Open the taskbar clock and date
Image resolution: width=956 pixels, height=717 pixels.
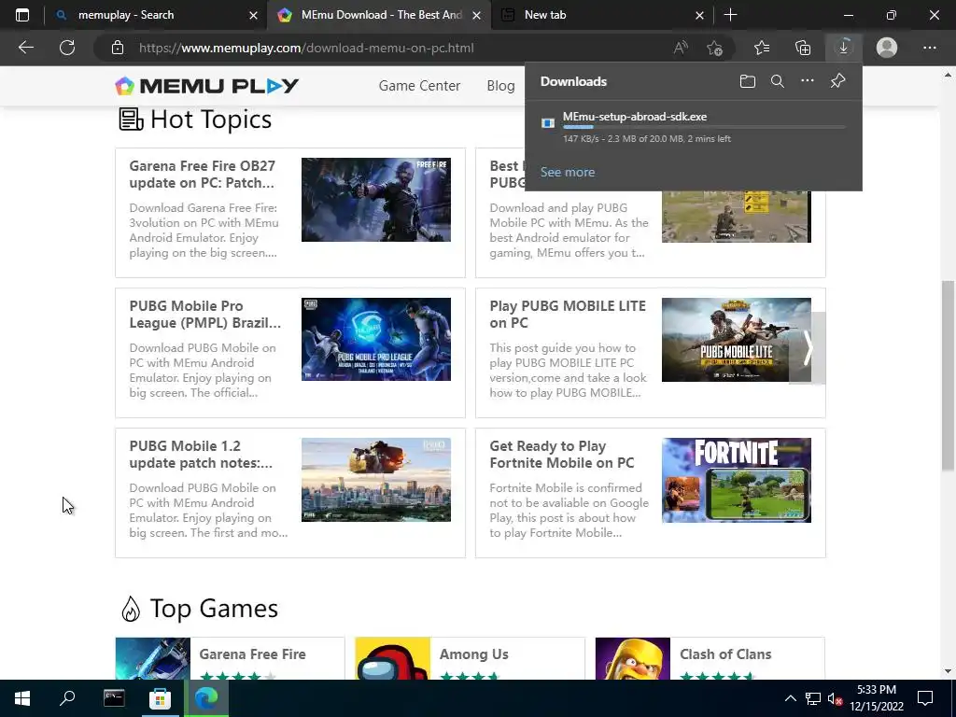point(877,698)
